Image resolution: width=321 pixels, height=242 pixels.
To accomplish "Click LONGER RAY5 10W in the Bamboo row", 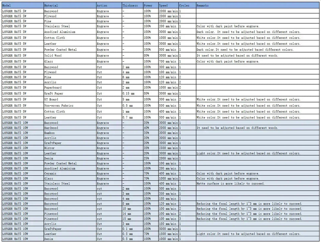I will (15, 133).
